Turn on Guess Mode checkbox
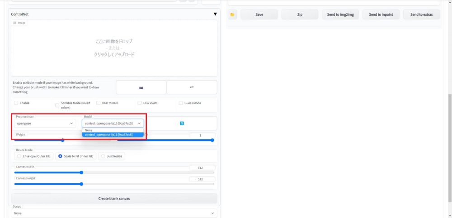This screenshot has width=452, height=218. click(181, 103)
